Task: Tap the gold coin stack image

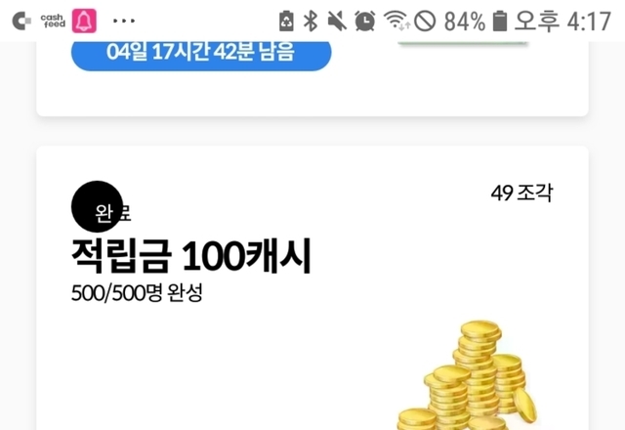Action: (467, 375)
